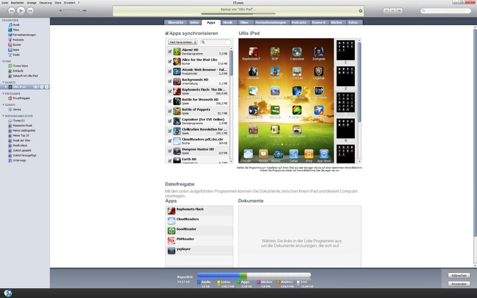Select home screen thumbnail 4
477x298 pixels.
point(345,129)
